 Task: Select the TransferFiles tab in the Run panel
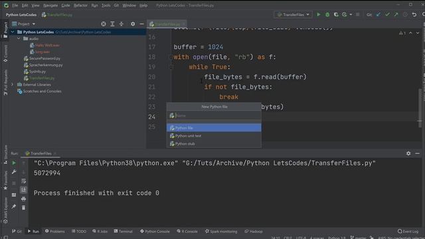click(x=41, y=153)
